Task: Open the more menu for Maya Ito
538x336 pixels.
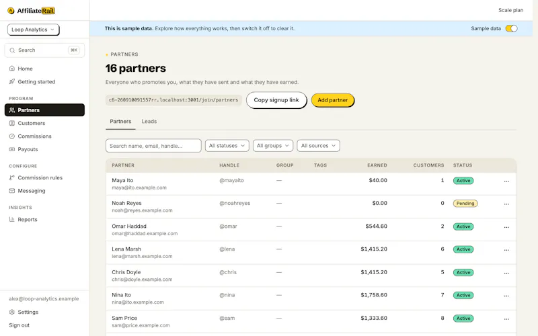Action: point(506,181)
